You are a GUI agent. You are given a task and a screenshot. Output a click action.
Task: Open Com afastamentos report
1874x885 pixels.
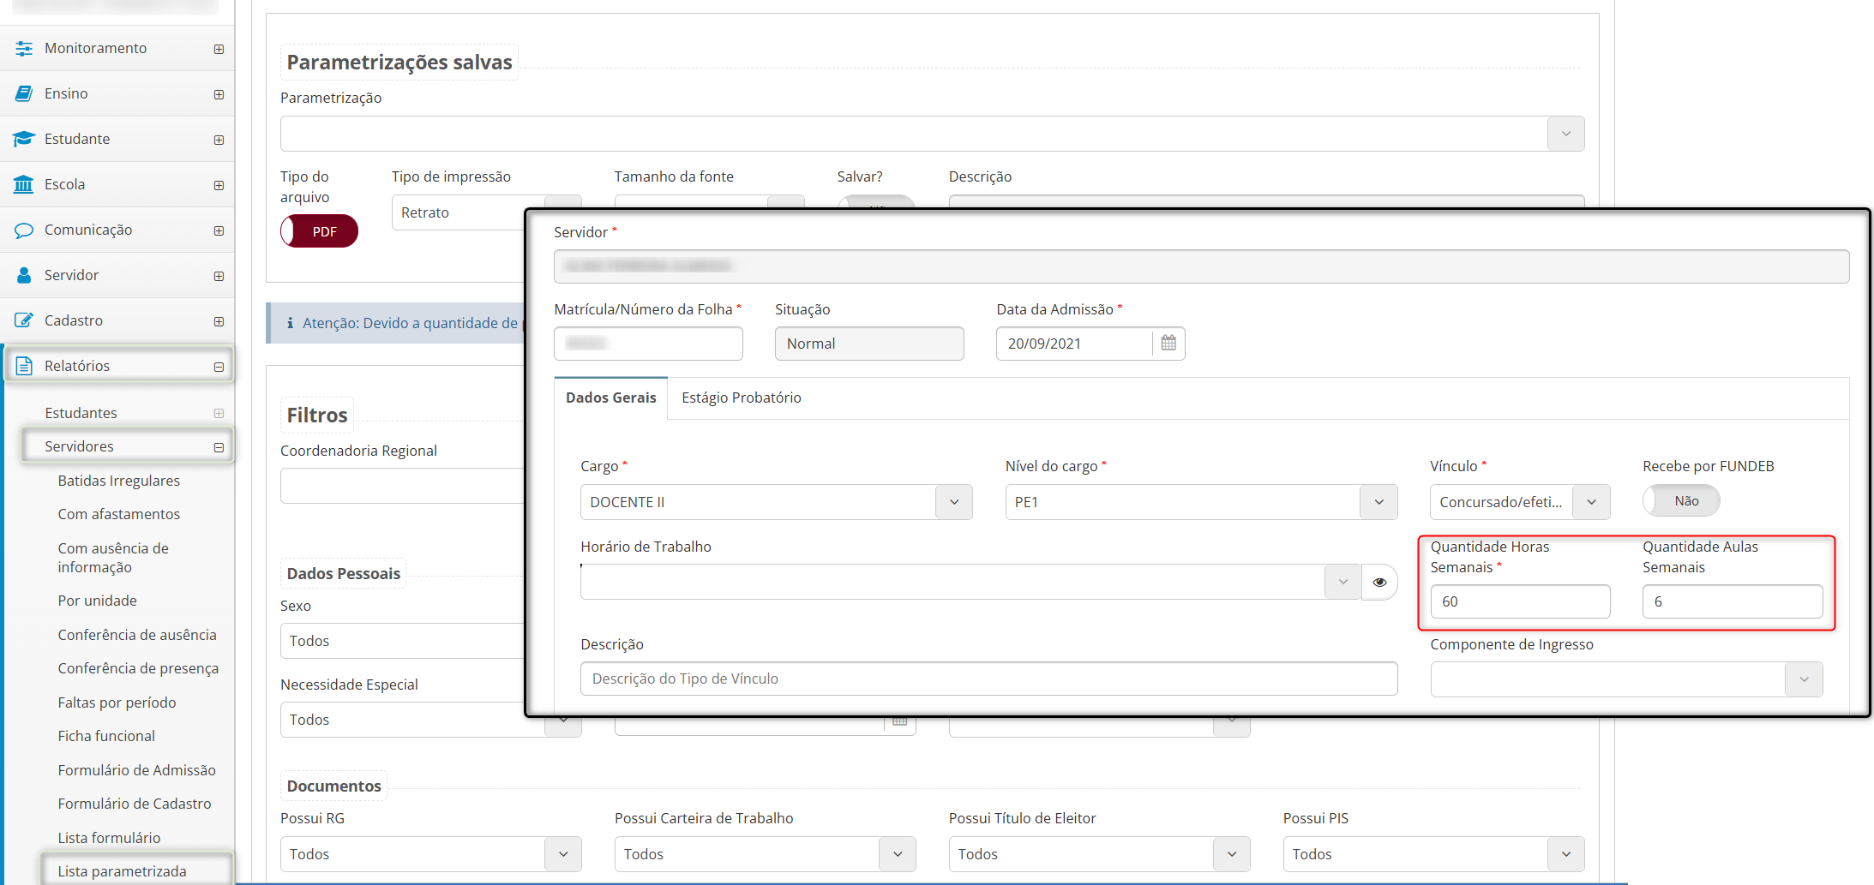pos(119,514)
